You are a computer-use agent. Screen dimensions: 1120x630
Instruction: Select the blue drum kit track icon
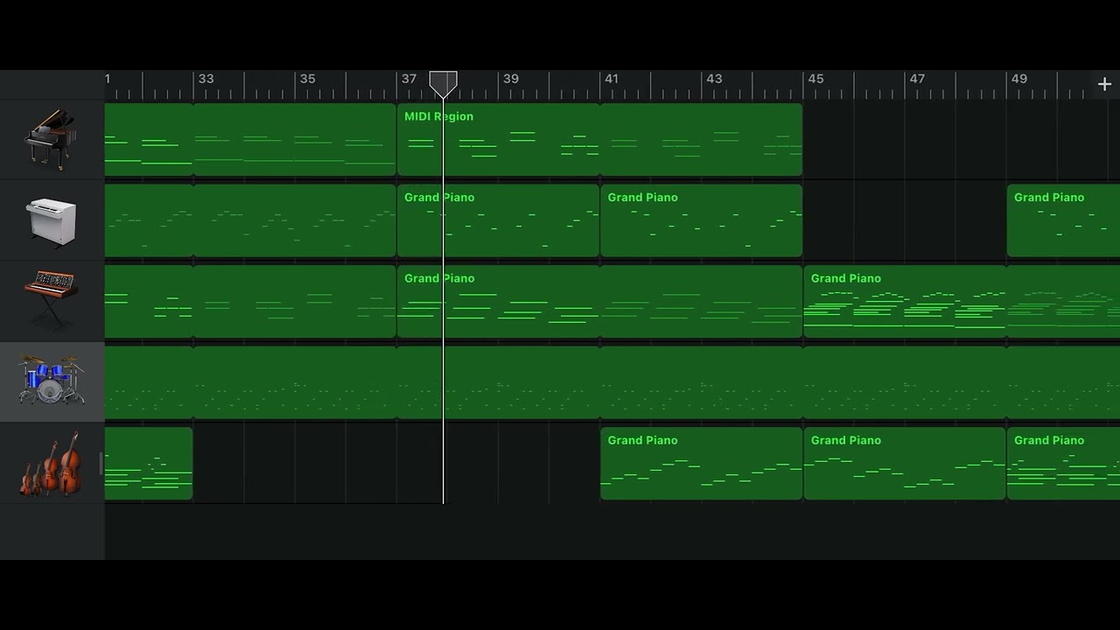51,380
